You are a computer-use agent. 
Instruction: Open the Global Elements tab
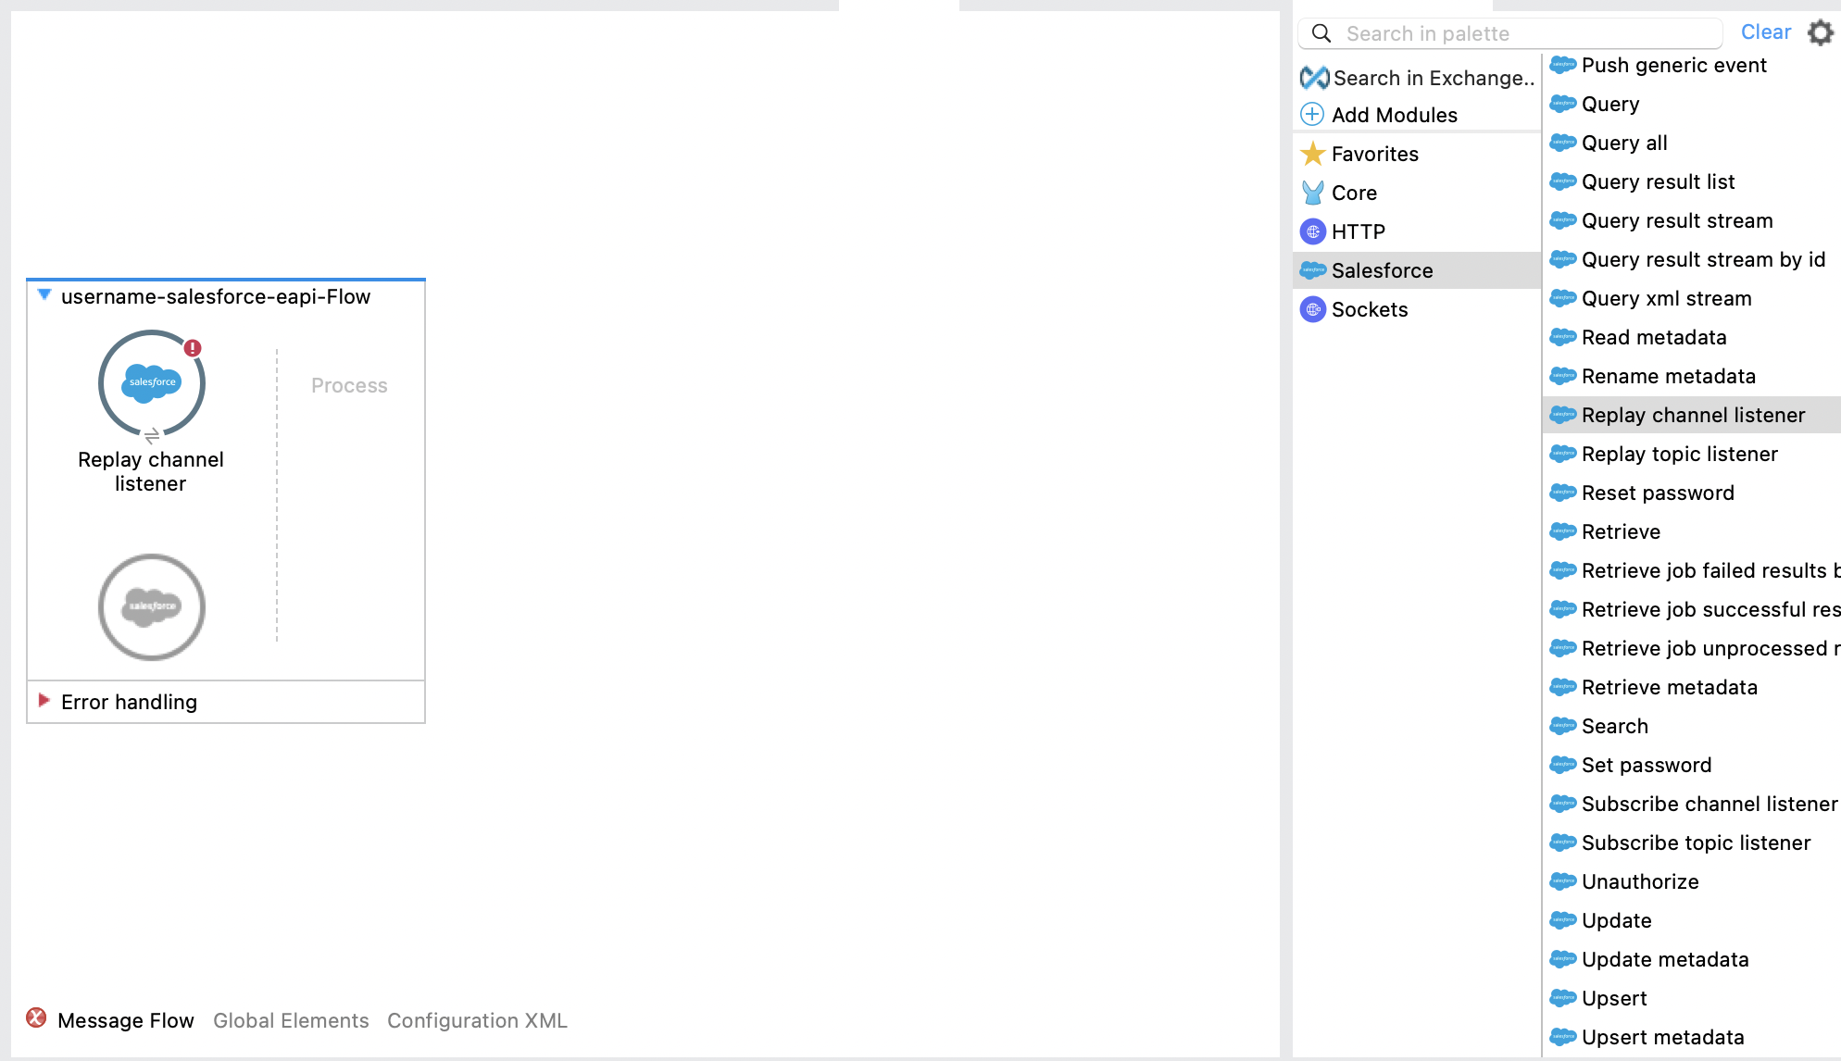pyautogui.click(x=291, y=1020)
